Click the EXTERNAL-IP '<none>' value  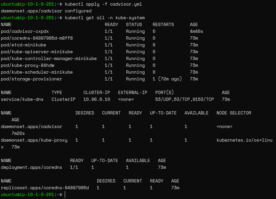126,99
